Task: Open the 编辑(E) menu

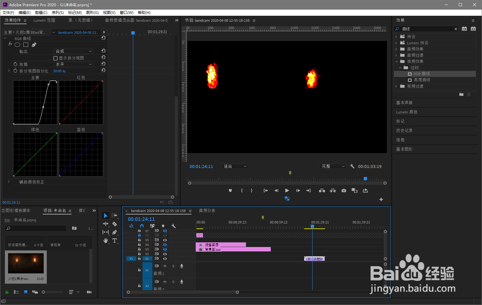Action: click(24, 12)
